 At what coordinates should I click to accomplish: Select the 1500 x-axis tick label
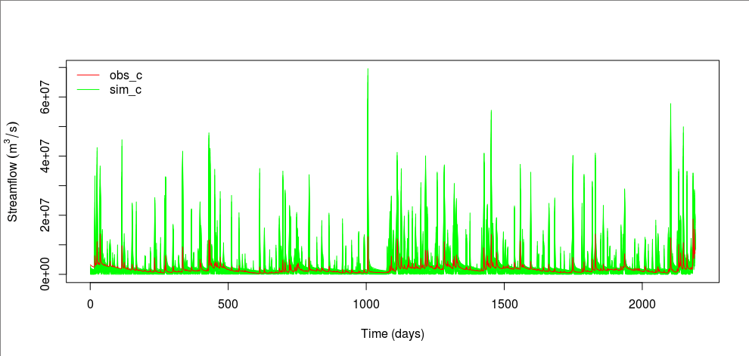(504, 303)
